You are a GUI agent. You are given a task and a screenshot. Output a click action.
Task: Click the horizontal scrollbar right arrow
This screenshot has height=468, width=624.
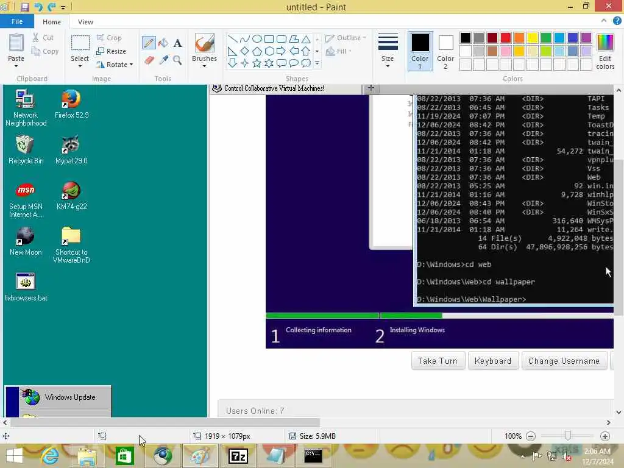coord(609,423)
